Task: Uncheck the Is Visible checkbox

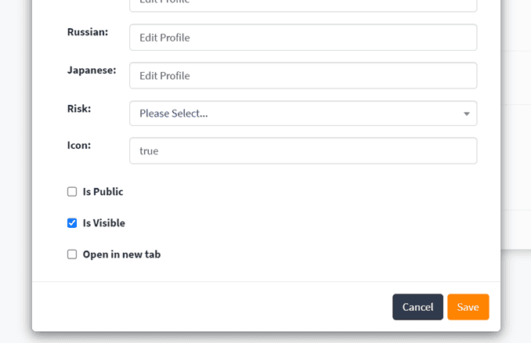Action: coord(72,223)
